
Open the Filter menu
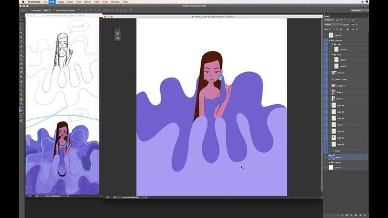click(x=97, y=2)
